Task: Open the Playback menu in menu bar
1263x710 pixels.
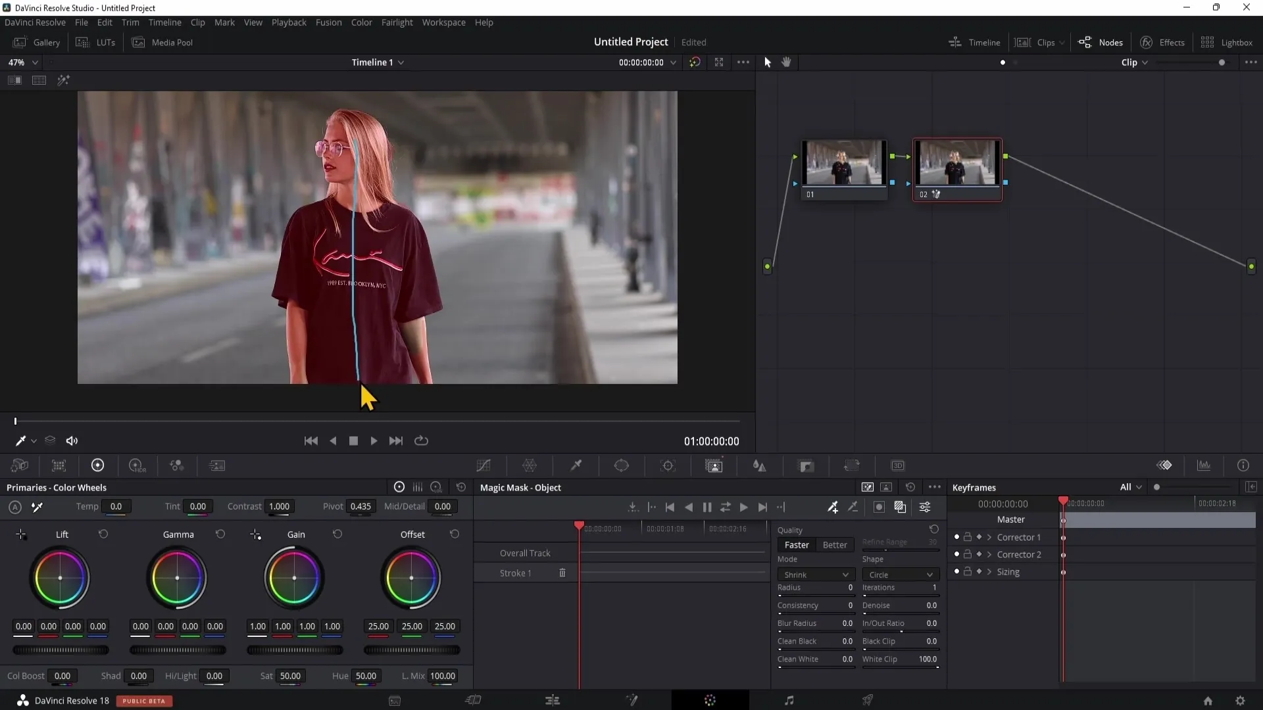Action: (289, 22)
